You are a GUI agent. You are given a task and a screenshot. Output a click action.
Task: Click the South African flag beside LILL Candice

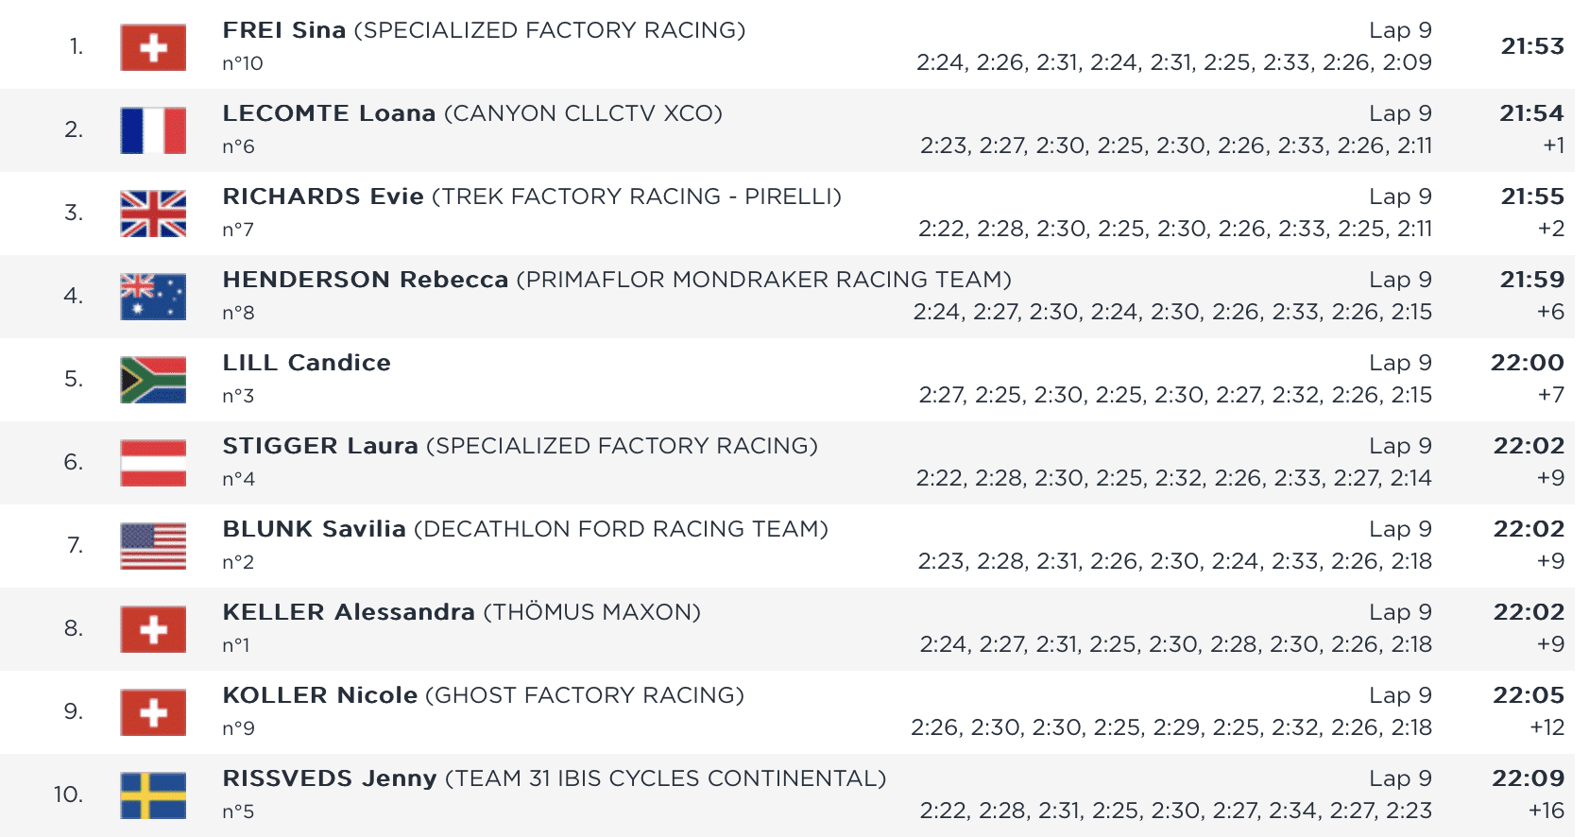[153, 380]
